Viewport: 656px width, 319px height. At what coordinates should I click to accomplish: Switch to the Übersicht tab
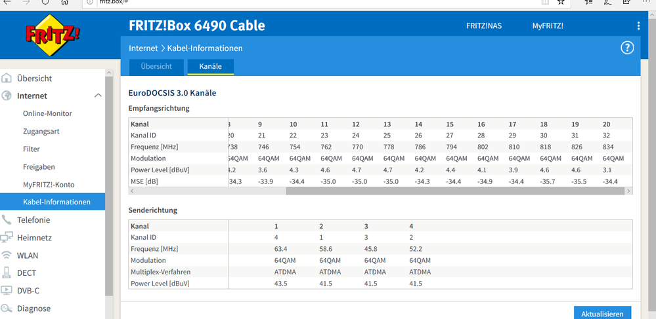point(156,67)
